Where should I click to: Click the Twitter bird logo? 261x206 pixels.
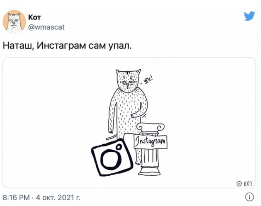tap(249, 16)
